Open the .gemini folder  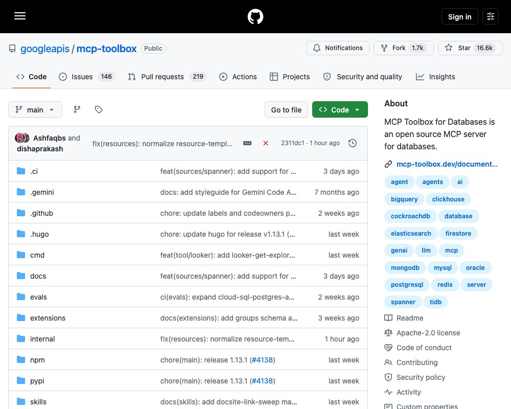[x=42, y=192]
